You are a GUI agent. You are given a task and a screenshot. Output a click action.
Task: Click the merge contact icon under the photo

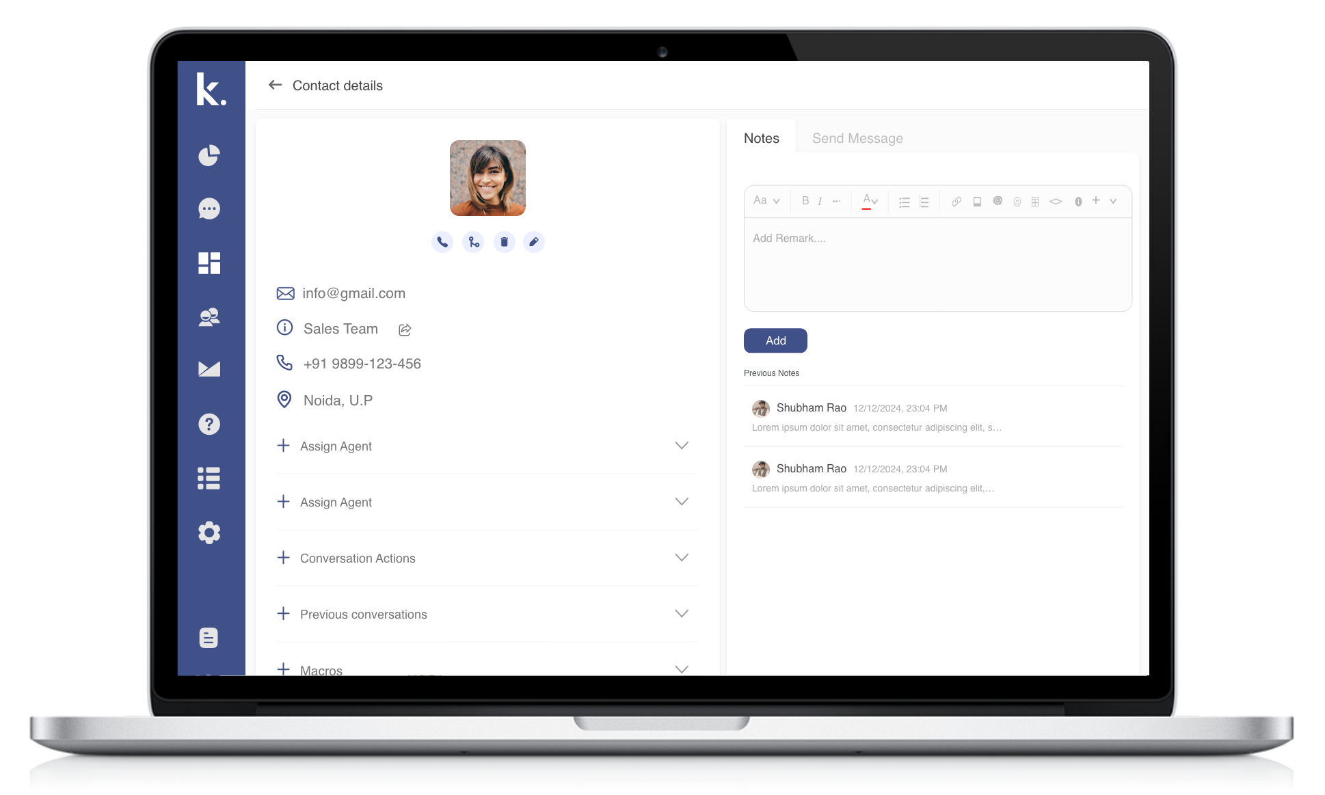[473, 242]
